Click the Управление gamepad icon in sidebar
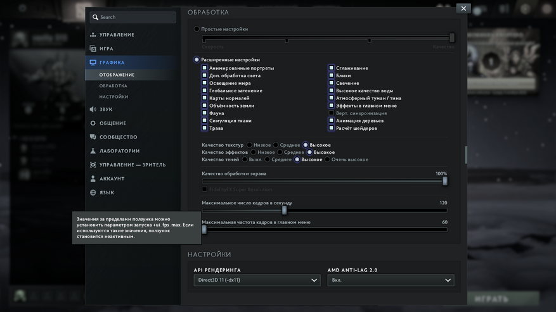The width and height of the screenshot is (556, 312). [x=93, y=35]
